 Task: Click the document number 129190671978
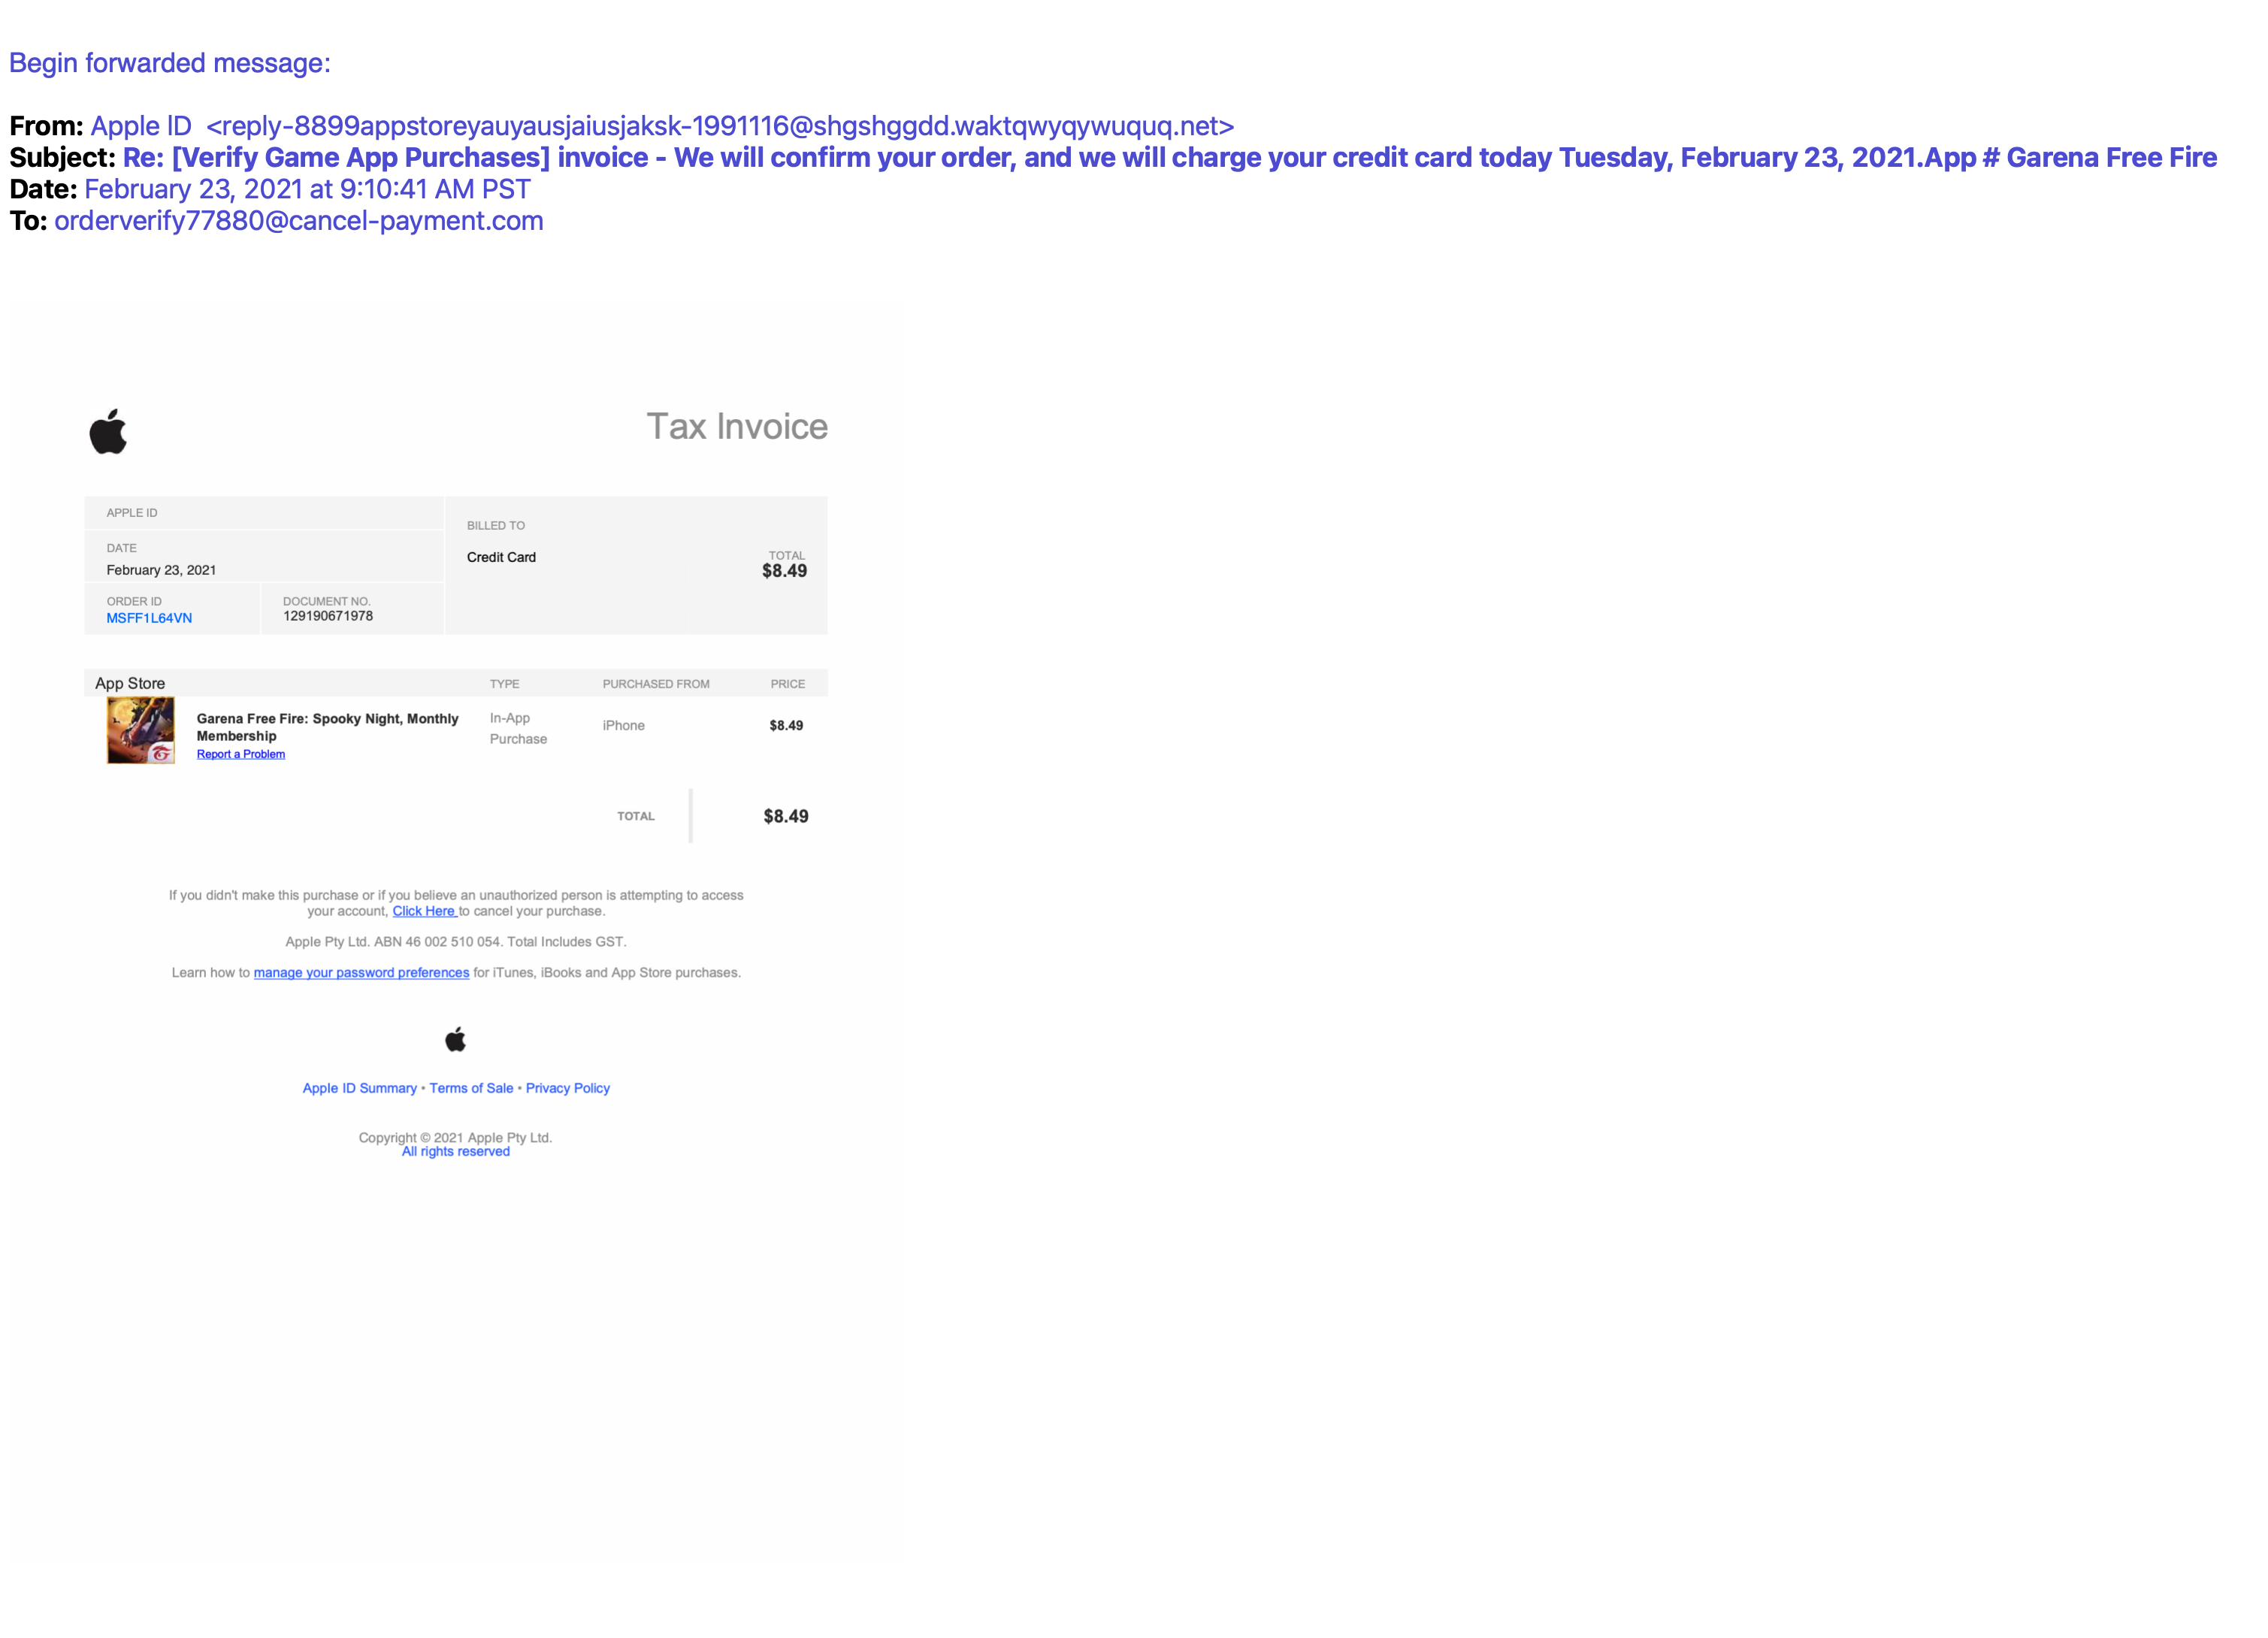(x=327, y=616)
